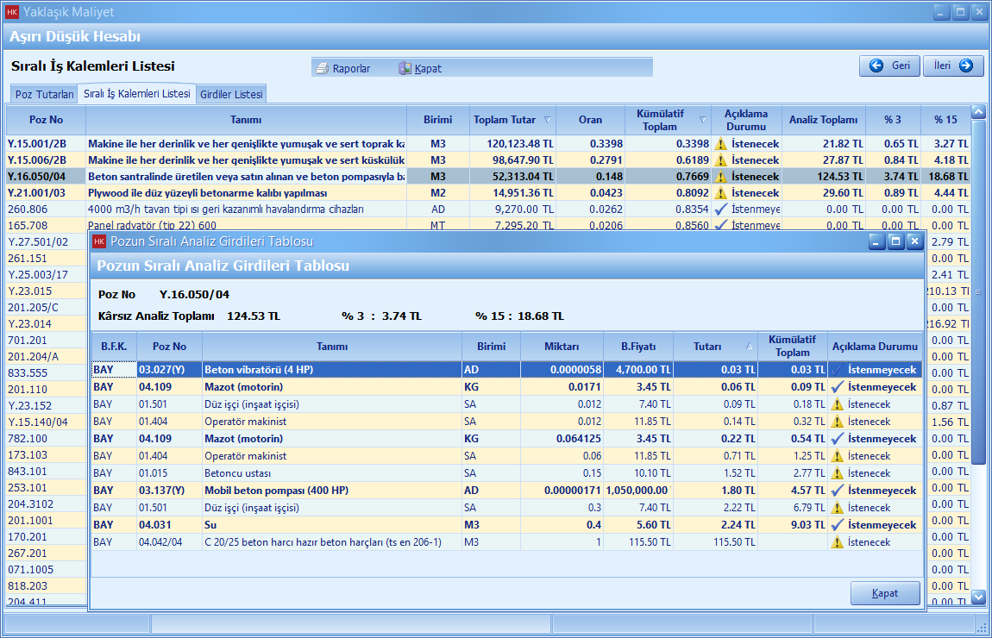Click warning icon in Y.15.001/2B row
992x638 pixels.
pyautogui.click(x=720, y=143)
